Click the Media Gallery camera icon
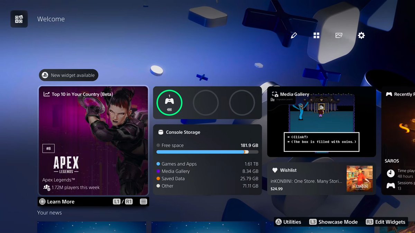This screenshot has width=415, height=233. pyautogui.click(x=275, y=94)
